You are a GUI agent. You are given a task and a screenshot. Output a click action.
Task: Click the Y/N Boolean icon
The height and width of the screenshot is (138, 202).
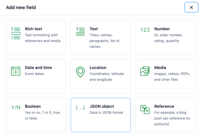pos(16,108)
